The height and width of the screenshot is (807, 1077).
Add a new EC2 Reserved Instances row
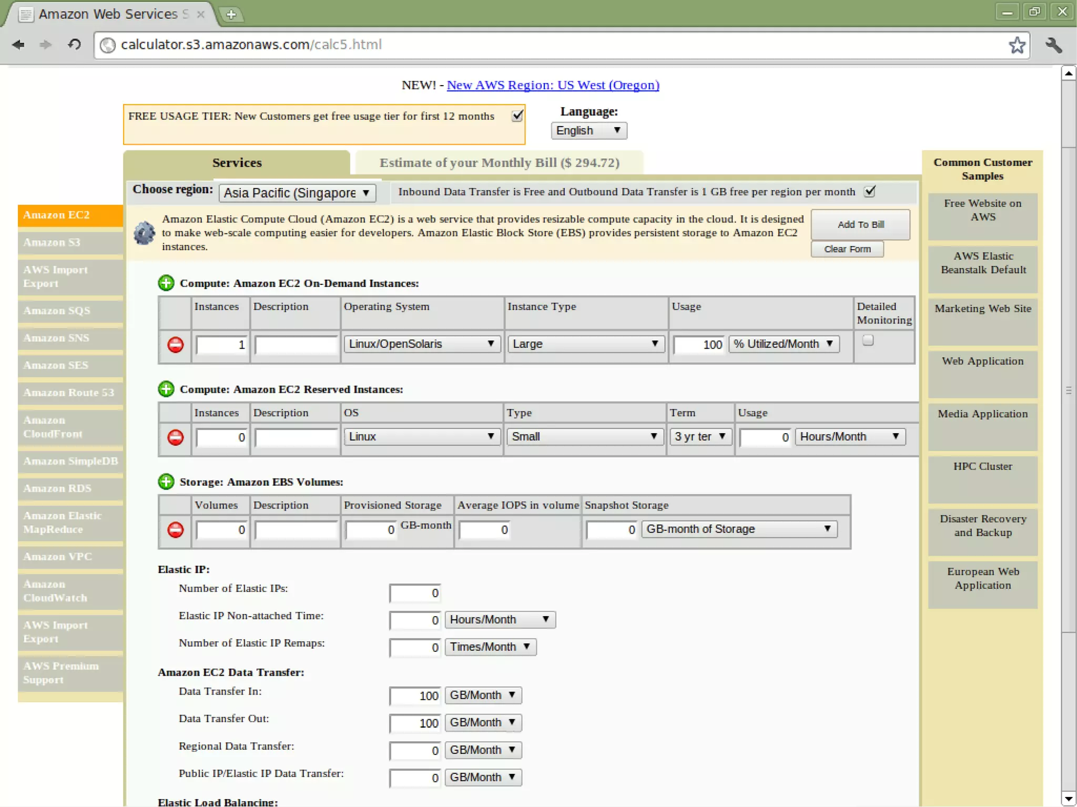pyautogui.click(x=166, y=389)
